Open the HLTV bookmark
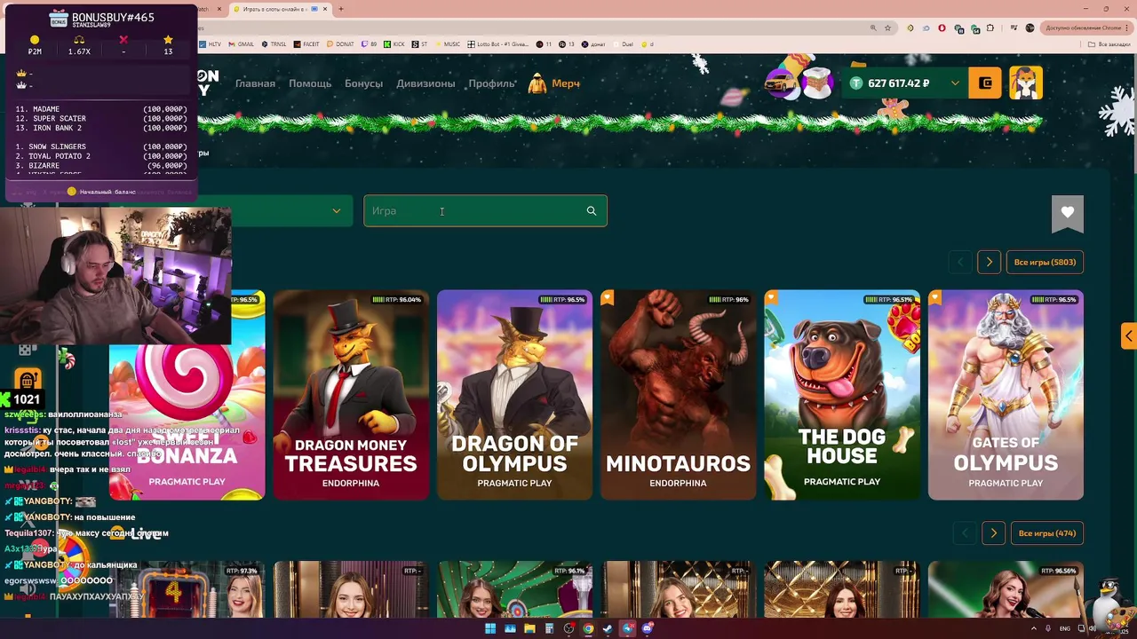 pos(211,43)
